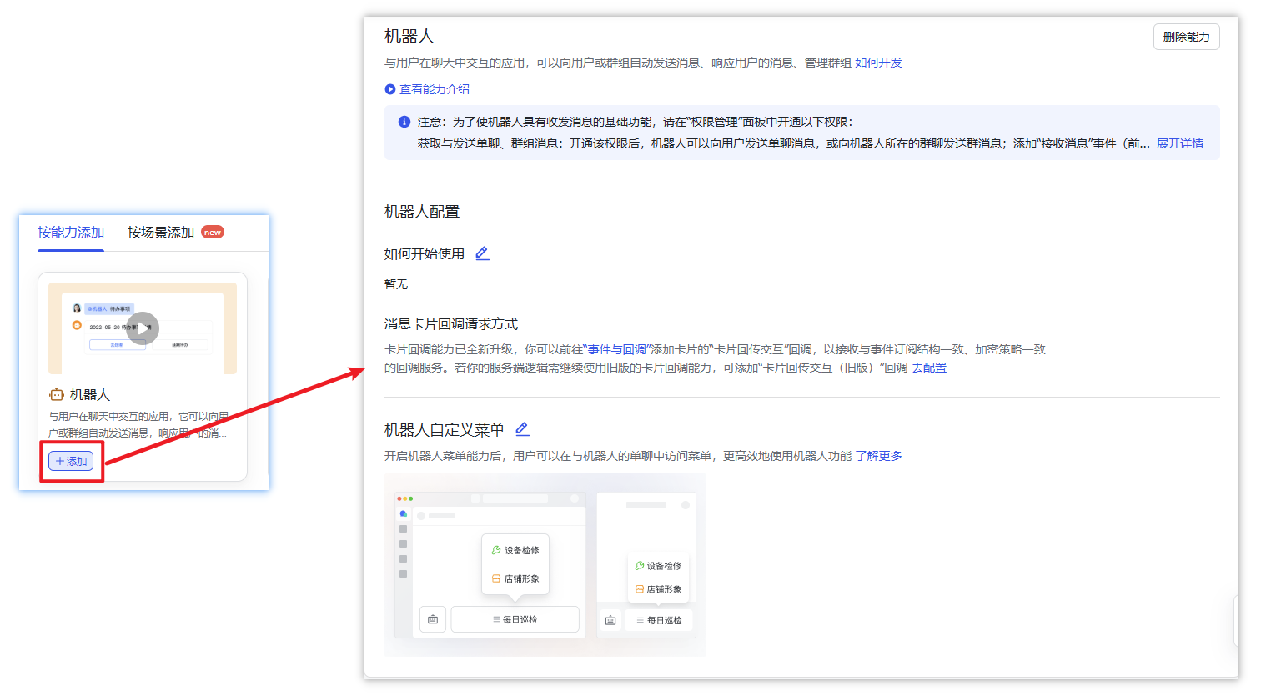Click the 消息卡片回调请求方式 heading

tap(451, 324)
